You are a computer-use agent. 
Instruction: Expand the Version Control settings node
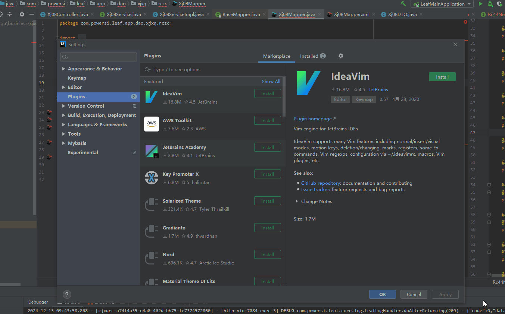pos(64,106)
